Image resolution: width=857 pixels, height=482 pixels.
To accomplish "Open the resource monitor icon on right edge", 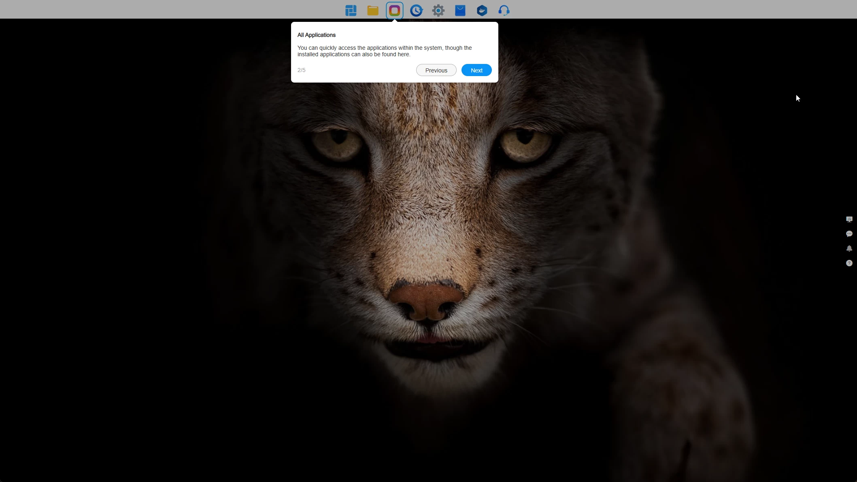I will pos(849,219).
